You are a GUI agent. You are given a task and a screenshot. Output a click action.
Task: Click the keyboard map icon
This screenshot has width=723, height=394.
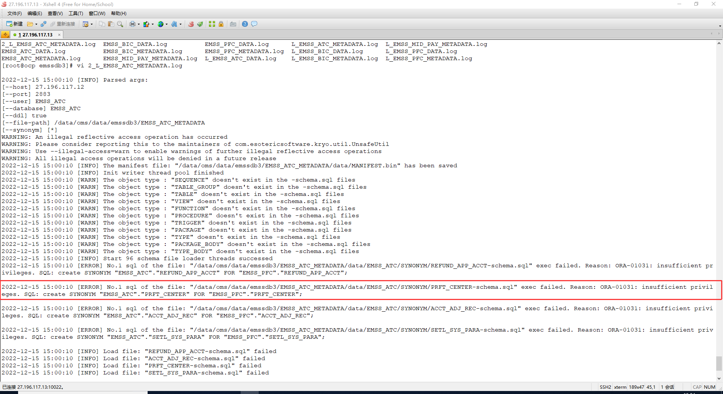click(233, 24)
